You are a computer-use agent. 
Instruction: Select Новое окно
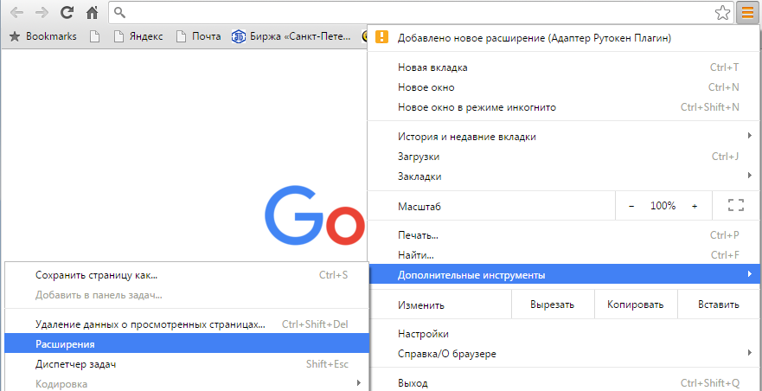click(x=564, y=87)
